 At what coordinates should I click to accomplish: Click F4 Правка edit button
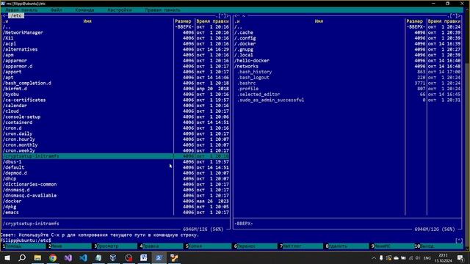point(162,246)
